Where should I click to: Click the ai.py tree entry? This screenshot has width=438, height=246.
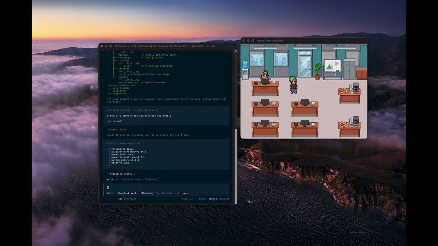[127, 66]
